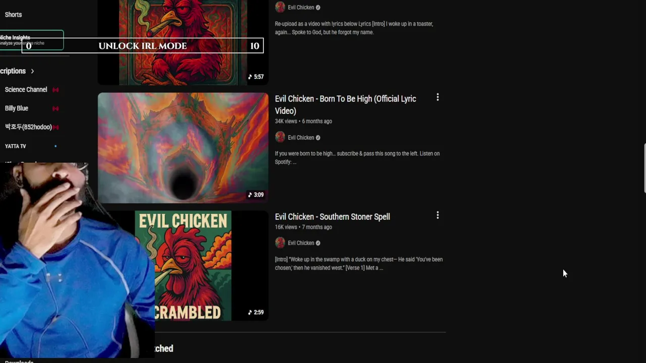
Task: Open Evil Chicken - Born To Be High title
Action: point(346,105)
